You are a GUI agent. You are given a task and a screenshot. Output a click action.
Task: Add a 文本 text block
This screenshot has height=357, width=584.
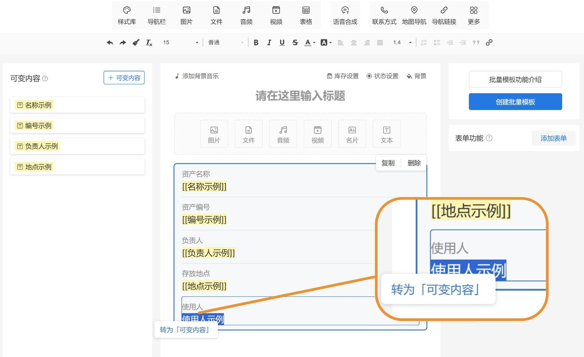(x=386, y=134)
